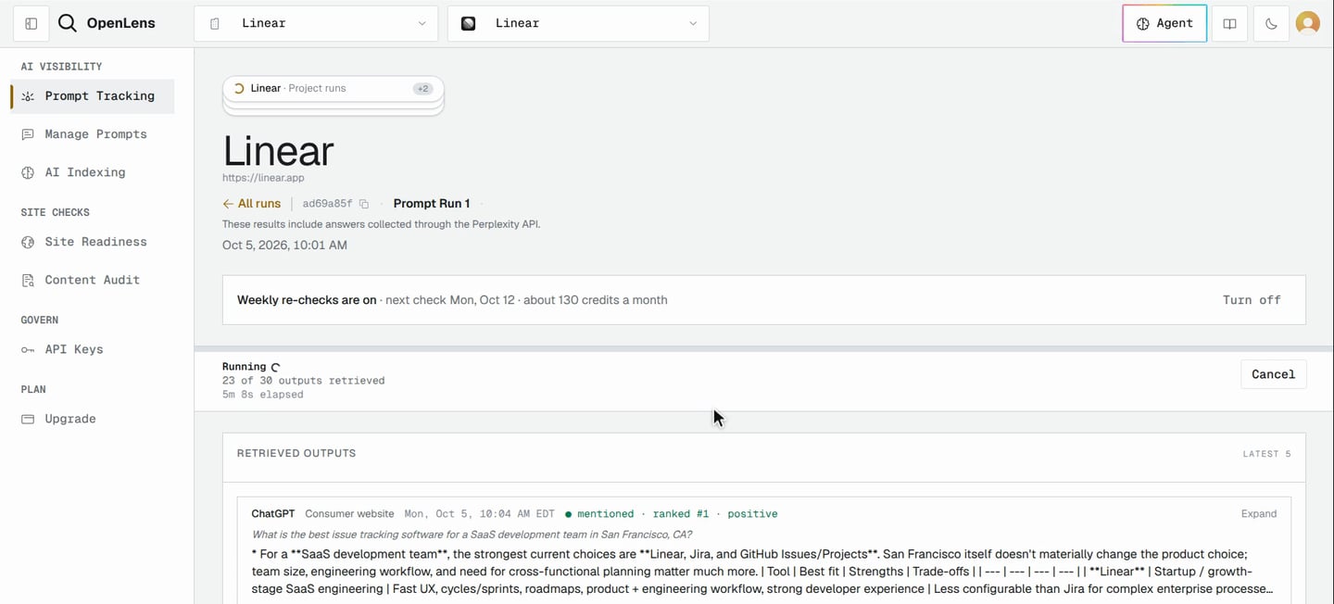Click the Manage Prompts chat icon
1334x604 pixels.
point(28,134)
